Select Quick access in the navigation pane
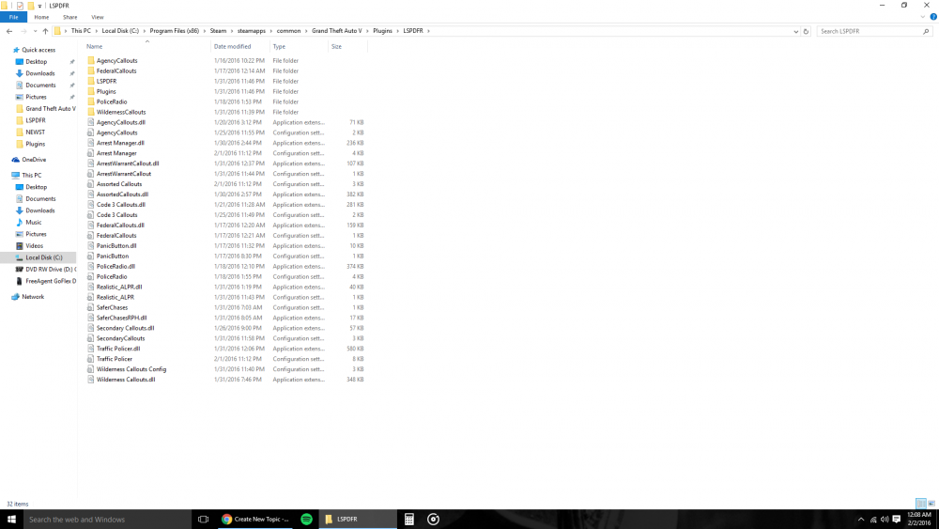The height and width of the screenshot is (529, 939). point(38,51)
